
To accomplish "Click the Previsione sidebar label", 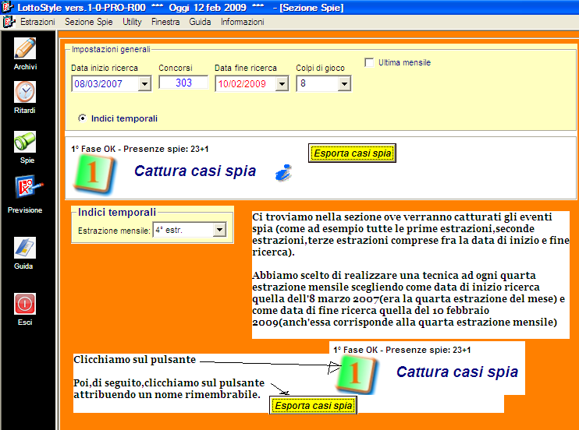I will pyautogui.click(x=25, y=210).
